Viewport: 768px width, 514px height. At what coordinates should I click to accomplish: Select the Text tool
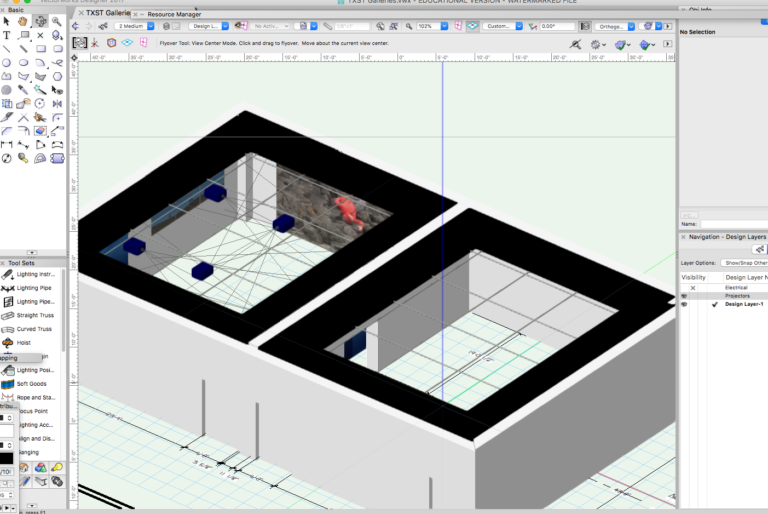pyautogui.click(x=7, y=35)
